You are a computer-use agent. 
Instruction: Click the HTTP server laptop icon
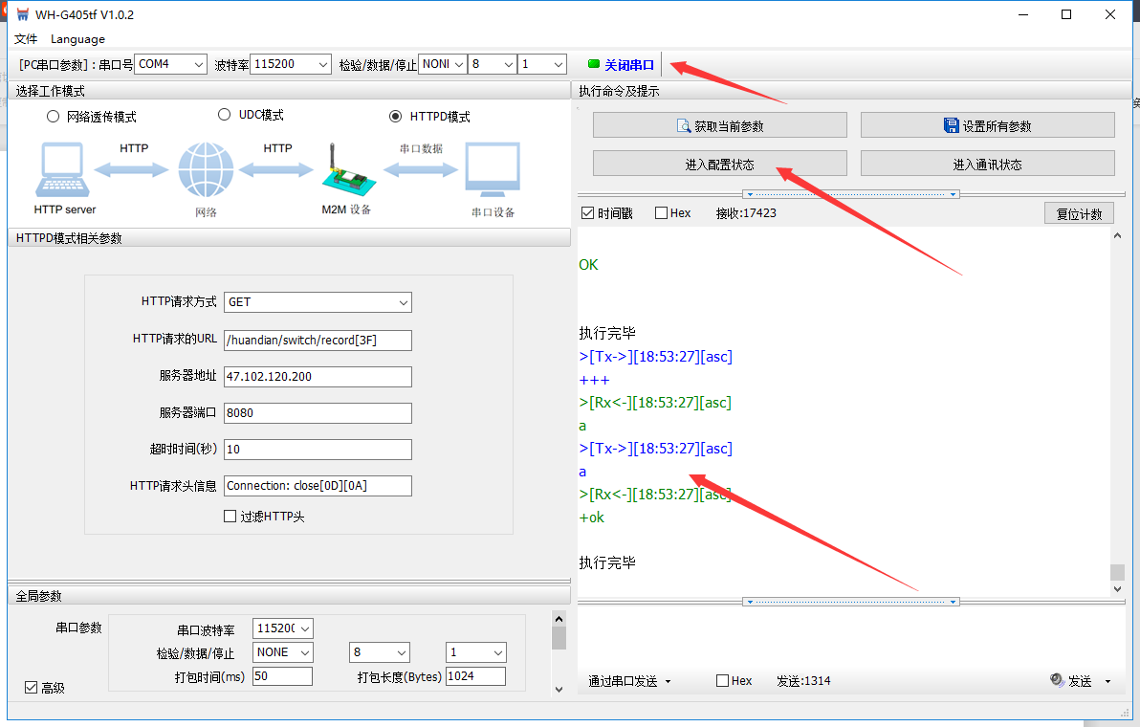pyautogui.click(x=64, y=170)
